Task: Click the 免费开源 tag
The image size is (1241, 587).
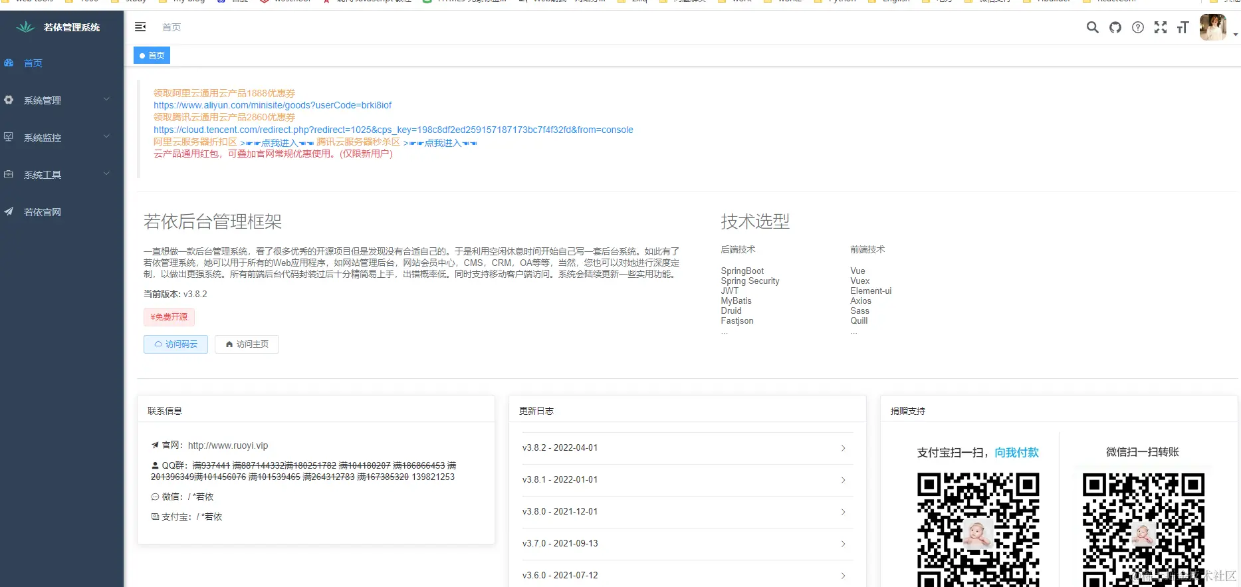Action: [169, 317]
